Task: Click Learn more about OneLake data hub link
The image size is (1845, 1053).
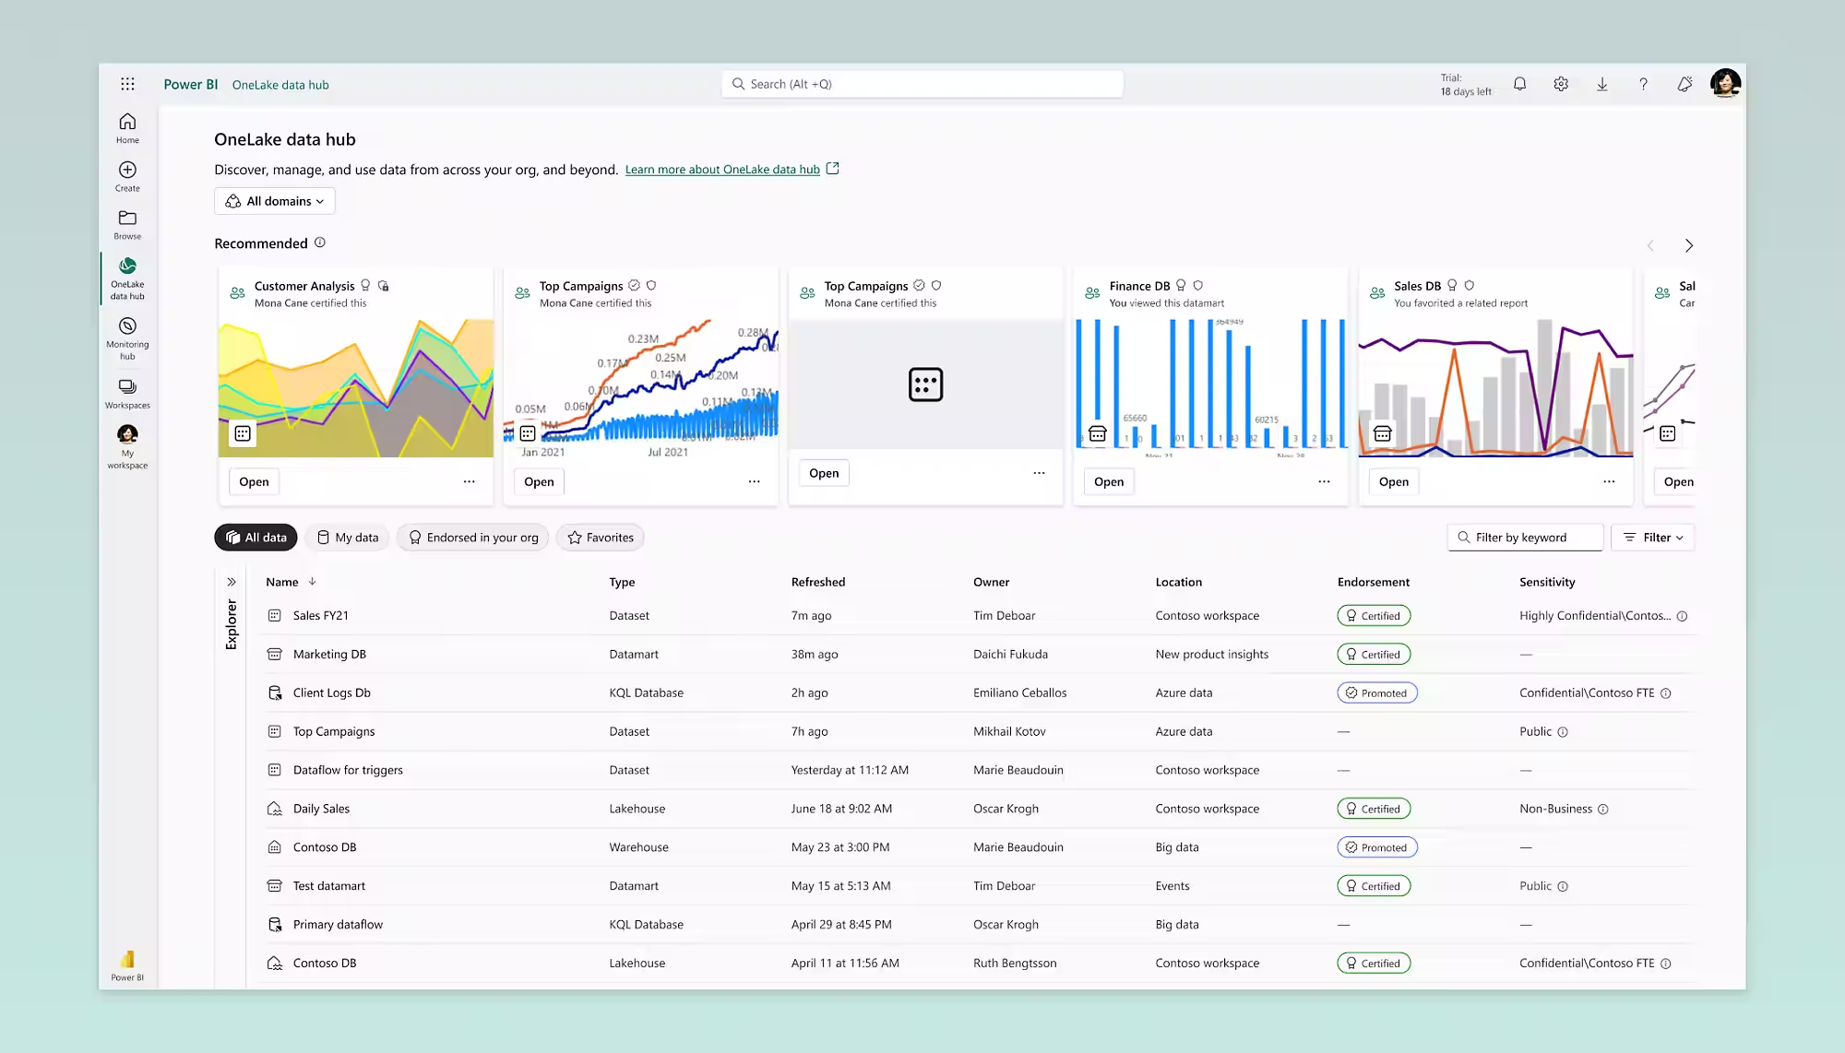Action: (x=722, y=170)
